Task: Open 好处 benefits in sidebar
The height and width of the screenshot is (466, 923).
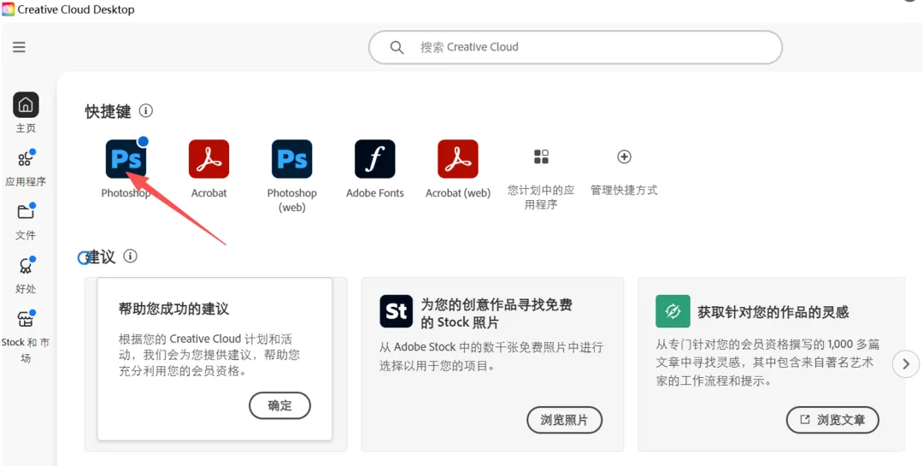Action: [26, 266]
